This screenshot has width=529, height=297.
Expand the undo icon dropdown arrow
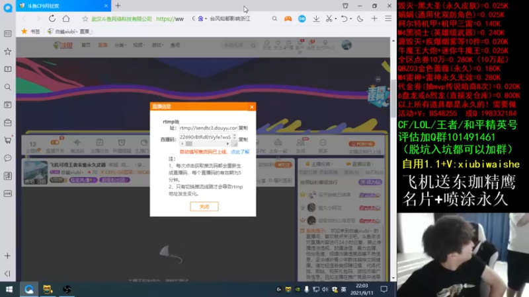351,19
